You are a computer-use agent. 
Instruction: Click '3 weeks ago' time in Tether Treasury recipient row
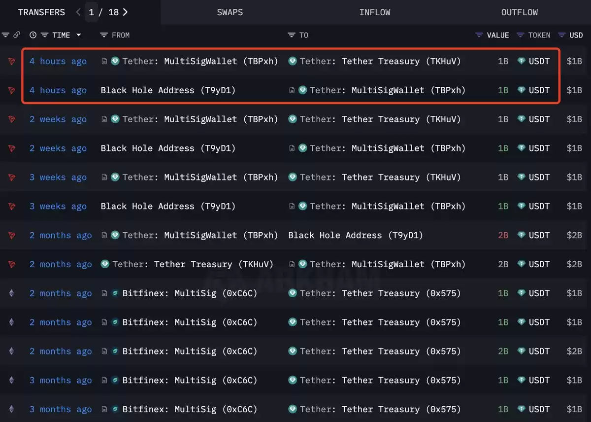[58, 177]
